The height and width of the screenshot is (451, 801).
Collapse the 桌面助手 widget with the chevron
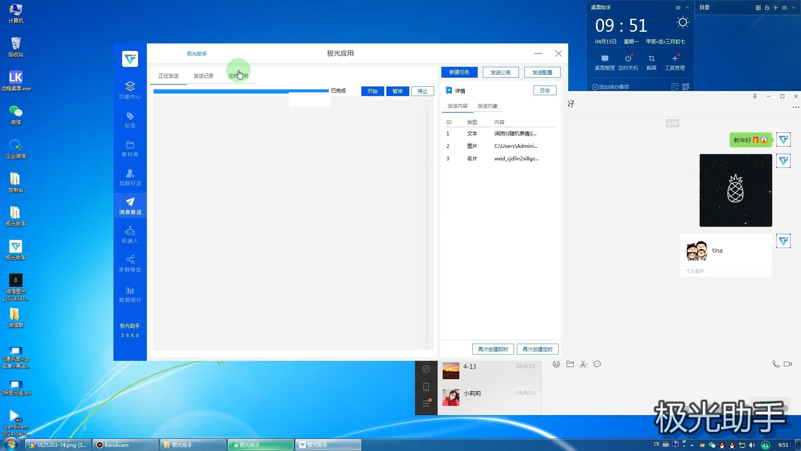click(687, 8)
